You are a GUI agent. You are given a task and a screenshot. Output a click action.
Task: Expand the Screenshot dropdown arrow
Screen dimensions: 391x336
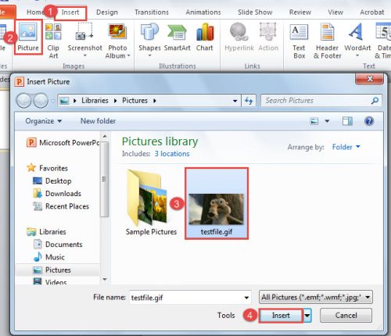[x=84, y=55]
